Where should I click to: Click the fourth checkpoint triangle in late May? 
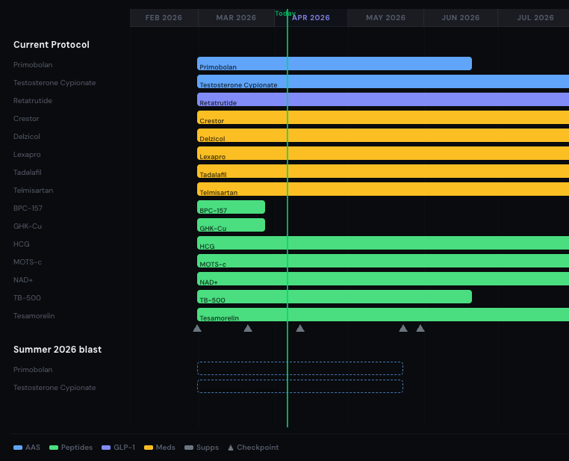click(x=403, y=329)
